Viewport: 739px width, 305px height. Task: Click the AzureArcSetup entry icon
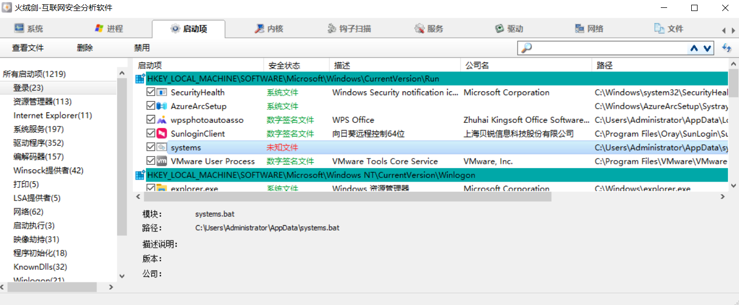click(162, 106)
